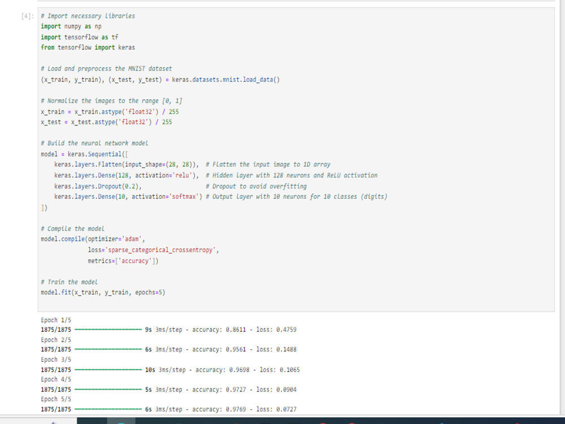Click the model.fit training call line

point(102,292)
